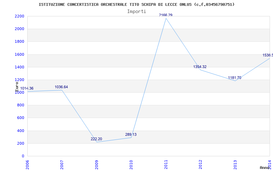Viewport: 273px width, 171px height.
Task: Click the y-axis tick label 1800
Action: click(19, 41)
